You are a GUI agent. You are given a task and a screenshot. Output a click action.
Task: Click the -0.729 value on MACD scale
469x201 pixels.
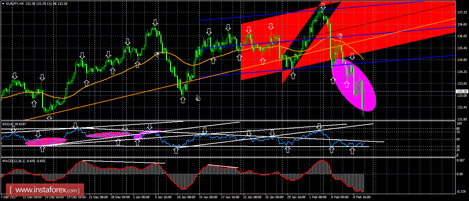[x=461, y=191]
